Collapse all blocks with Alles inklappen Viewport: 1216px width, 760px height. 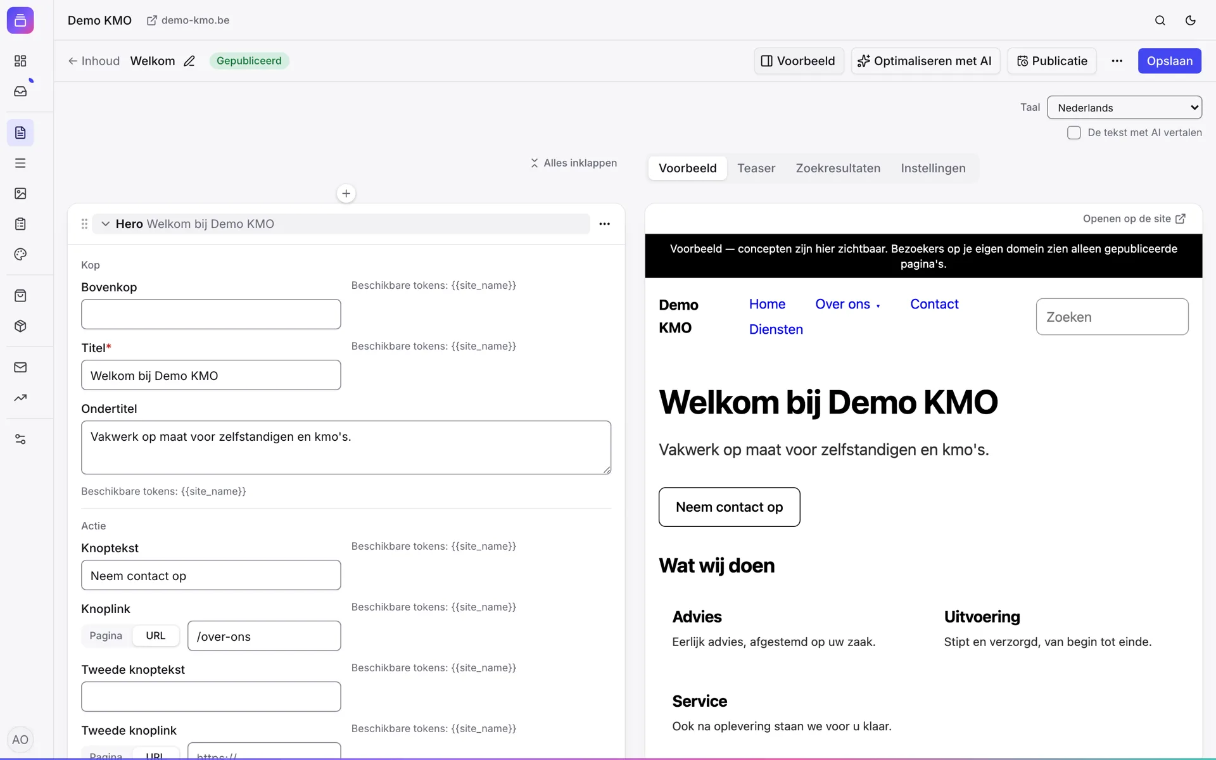click(x=573, y=163)
